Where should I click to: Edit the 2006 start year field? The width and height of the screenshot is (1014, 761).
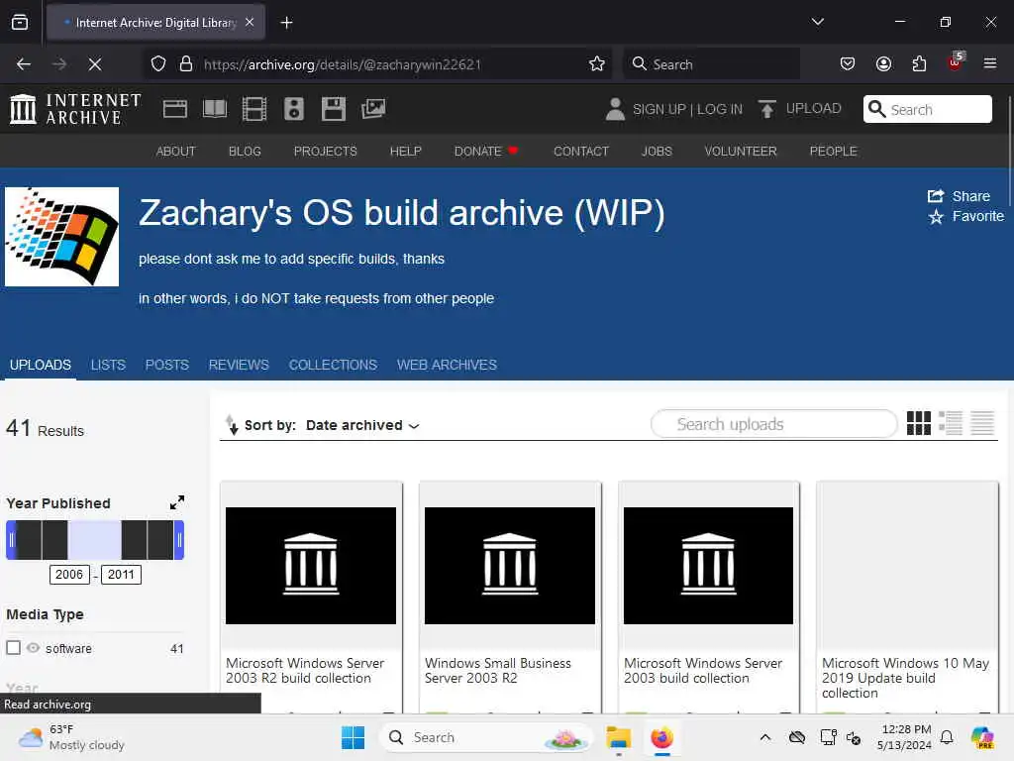click(x=69, y=574)
